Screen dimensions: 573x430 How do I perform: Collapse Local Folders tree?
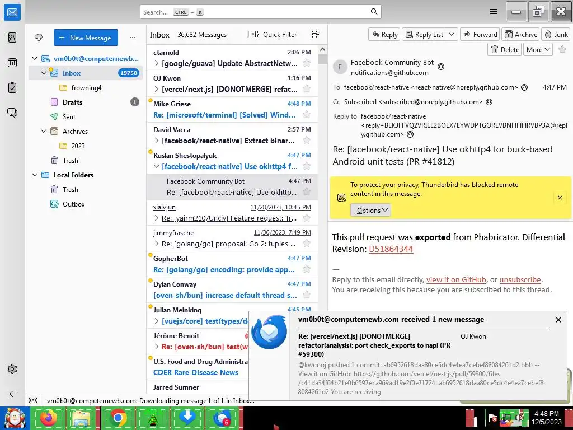[35, 175]
